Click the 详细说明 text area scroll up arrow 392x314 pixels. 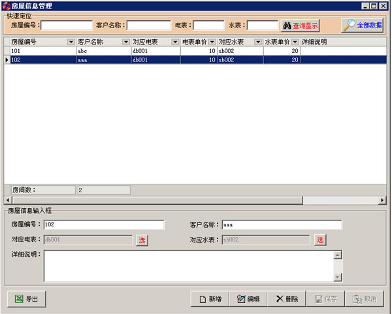(338, 255)
